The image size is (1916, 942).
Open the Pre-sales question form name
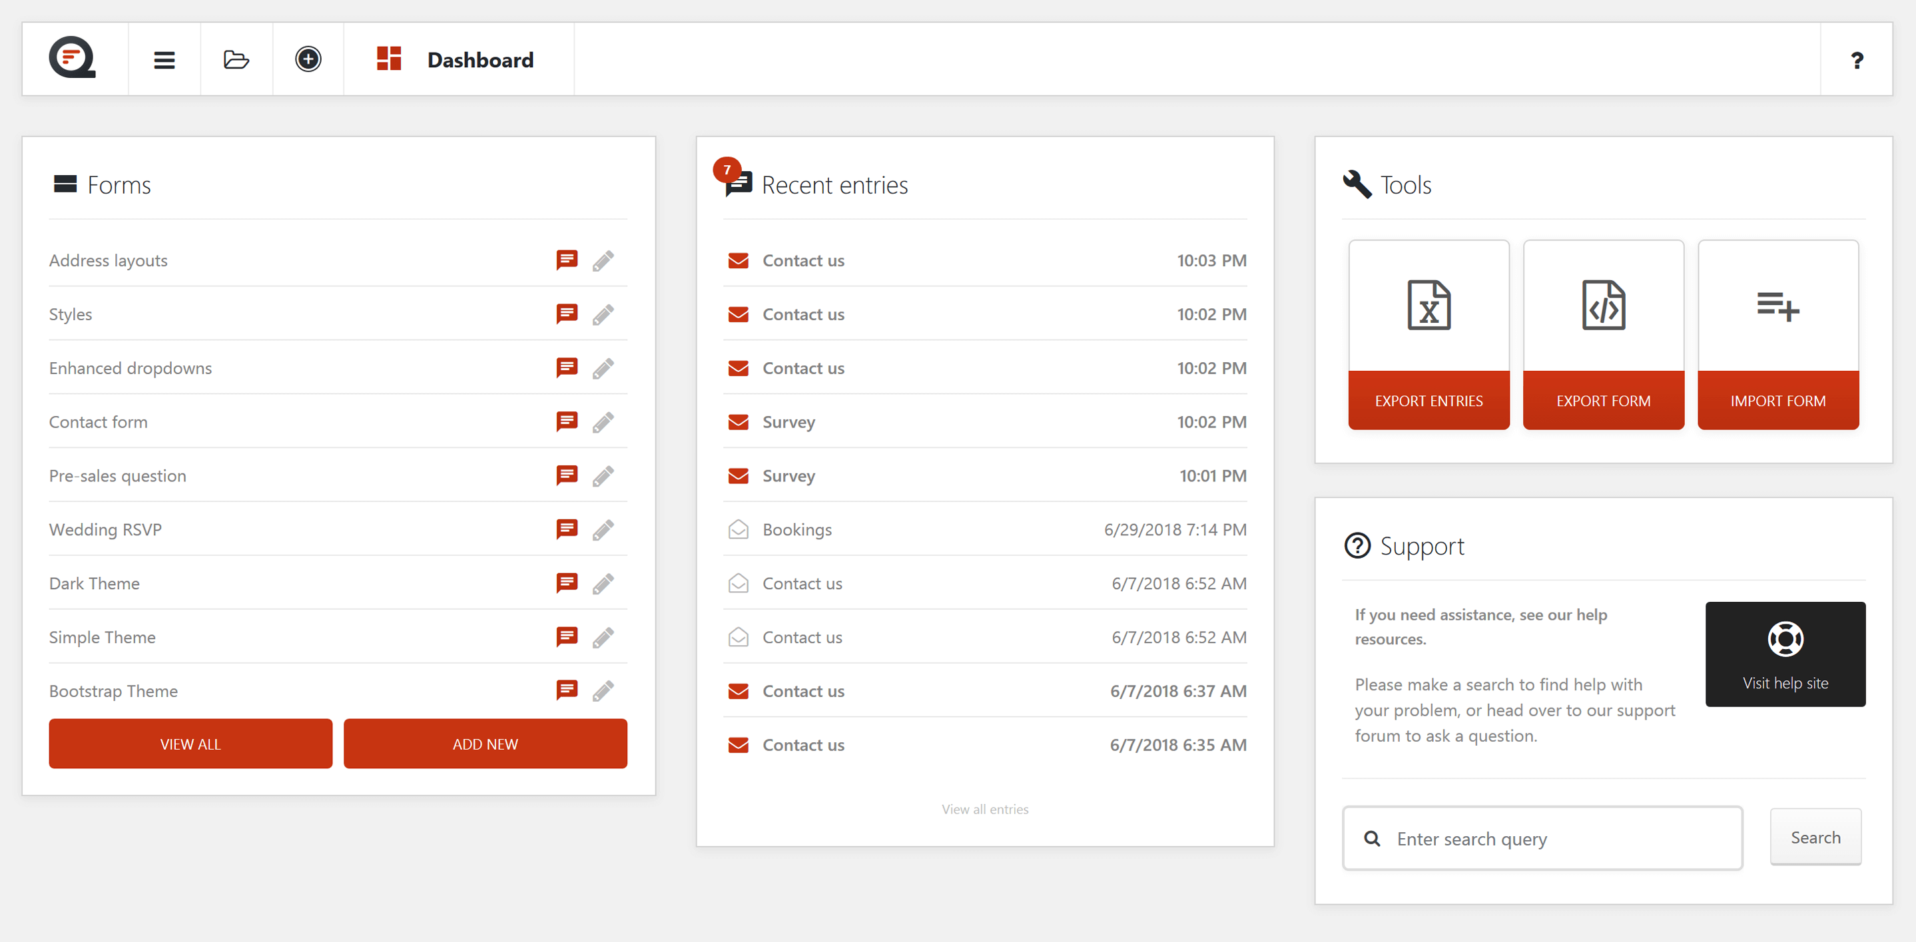point(117,475)
